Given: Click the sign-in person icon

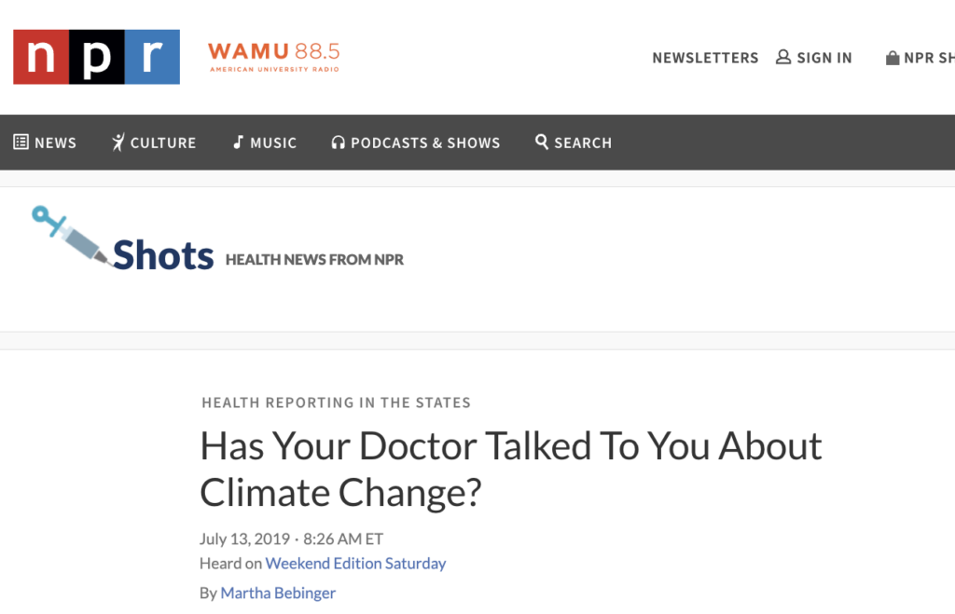Looking at the screenshot, I should pos(783,57).
